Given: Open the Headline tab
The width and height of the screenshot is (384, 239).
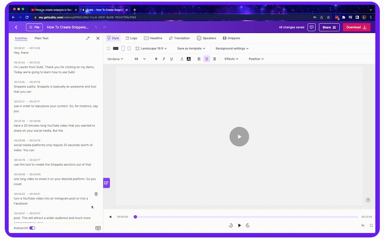Looking at the screenshot, I should [x=153, y=38].
